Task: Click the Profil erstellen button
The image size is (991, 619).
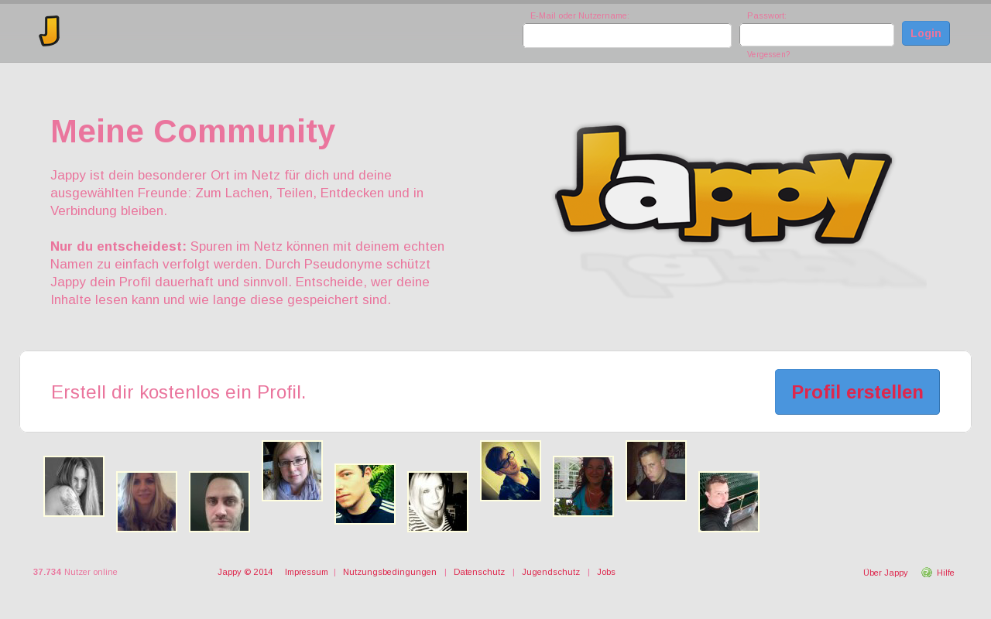Action: tap(857, 392)
